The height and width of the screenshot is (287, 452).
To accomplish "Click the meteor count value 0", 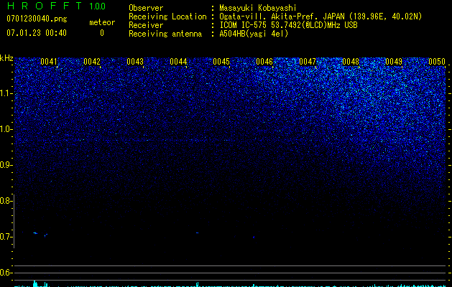I will tap(102, 33).
